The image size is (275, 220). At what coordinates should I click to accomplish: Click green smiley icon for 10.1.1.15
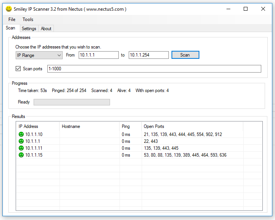pyautogui.click(x=21, y=155)
